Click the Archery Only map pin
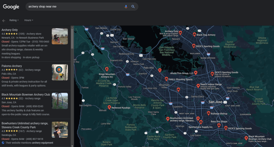 [x=180, y=33]
